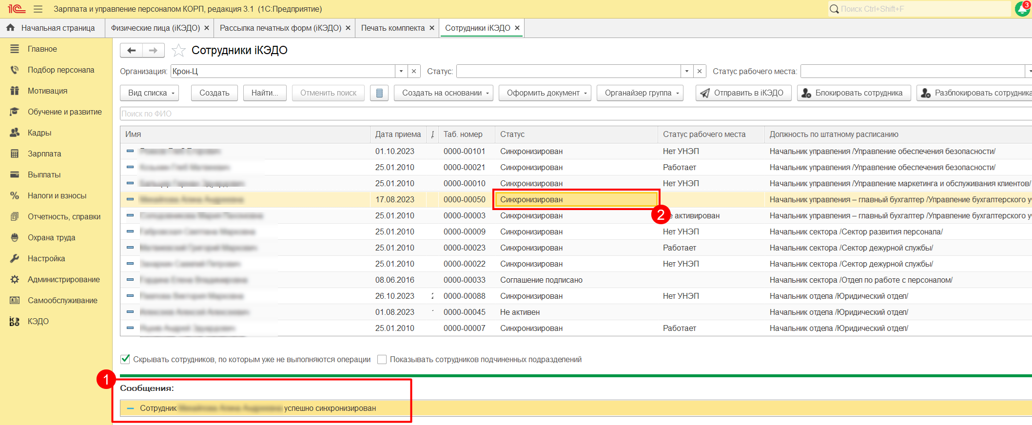This screenshot has width=1032, height=425.
Task: Open the hamburger main menu icon
Action: [38, 9]
